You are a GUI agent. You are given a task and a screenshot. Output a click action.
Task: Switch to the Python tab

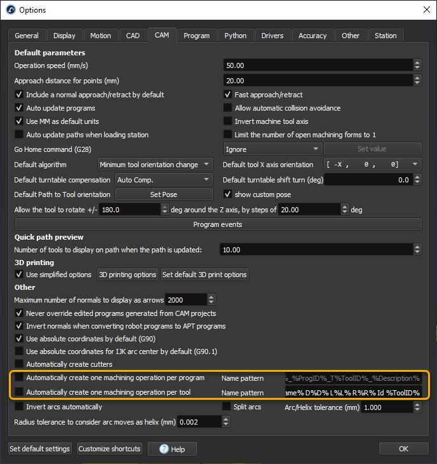pos(235,36)
